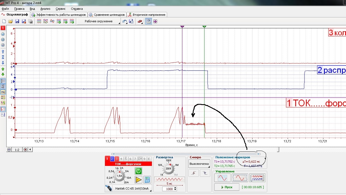
Task: Click the rising edge trigger icon
Action: click(x=194, y=174)
